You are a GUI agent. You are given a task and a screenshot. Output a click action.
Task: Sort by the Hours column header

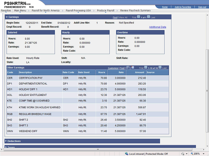pyautogui.click(x=102, y=72)
